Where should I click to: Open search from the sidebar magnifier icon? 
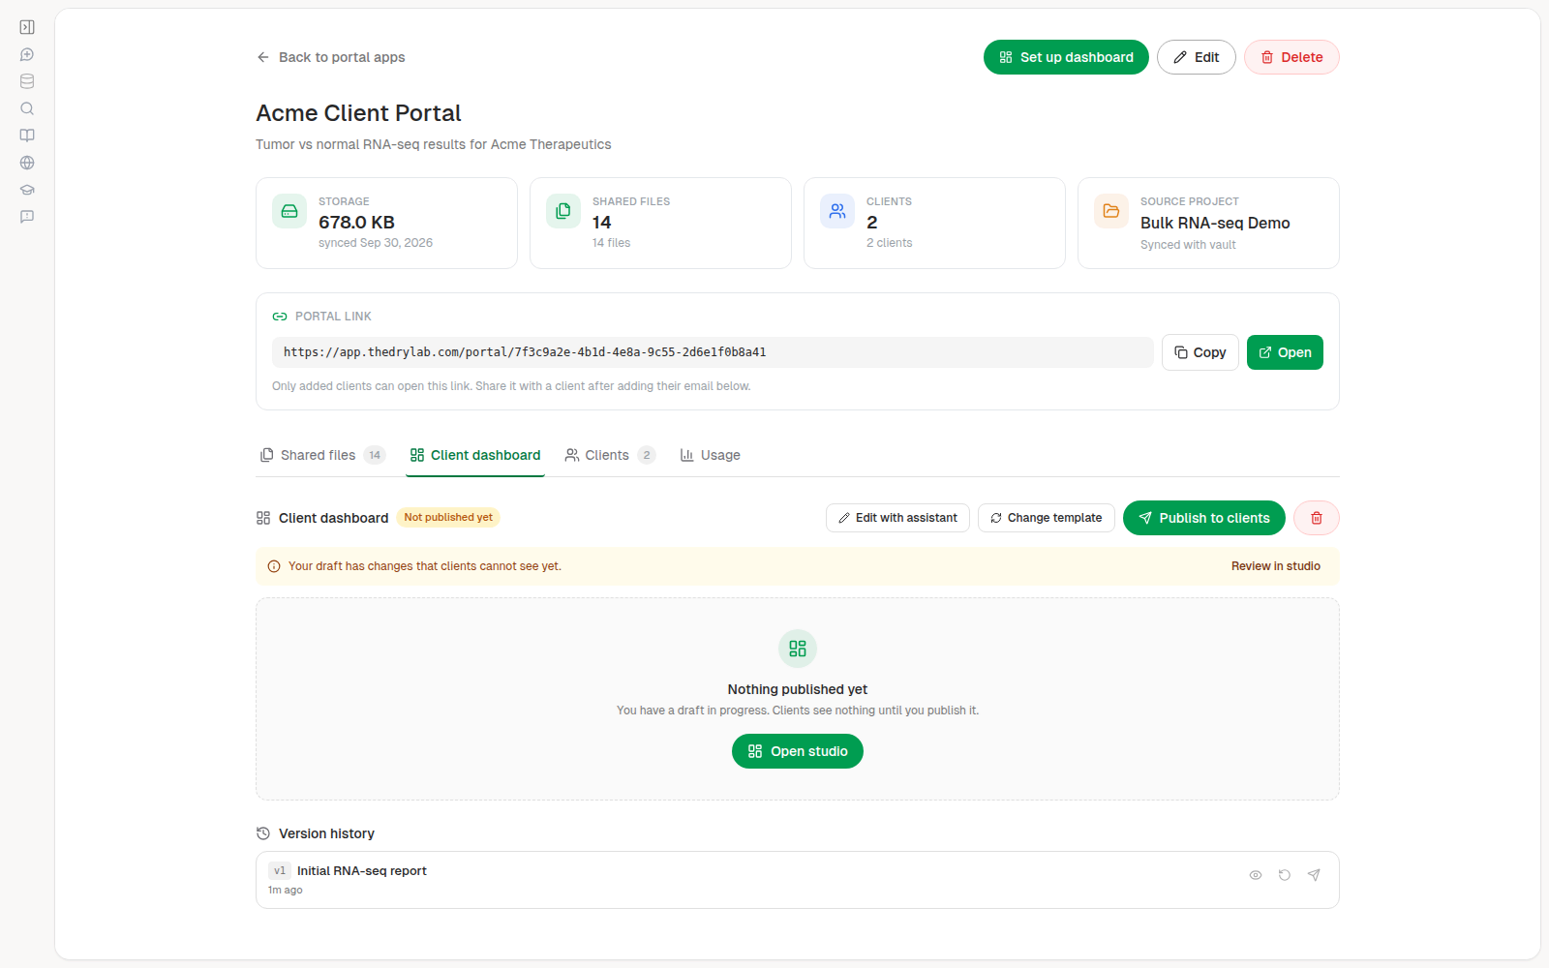click(27, 108)
